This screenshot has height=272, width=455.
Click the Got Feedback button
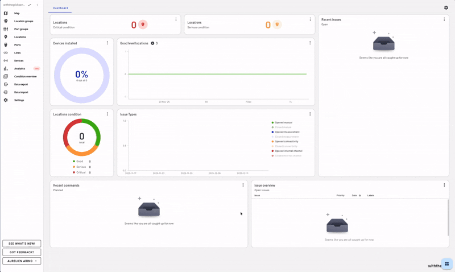pyautogui.click(x=22, y=252)
